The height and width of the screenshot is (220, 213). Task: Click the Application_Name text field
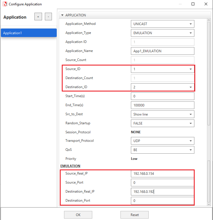(x=163, y=51)
